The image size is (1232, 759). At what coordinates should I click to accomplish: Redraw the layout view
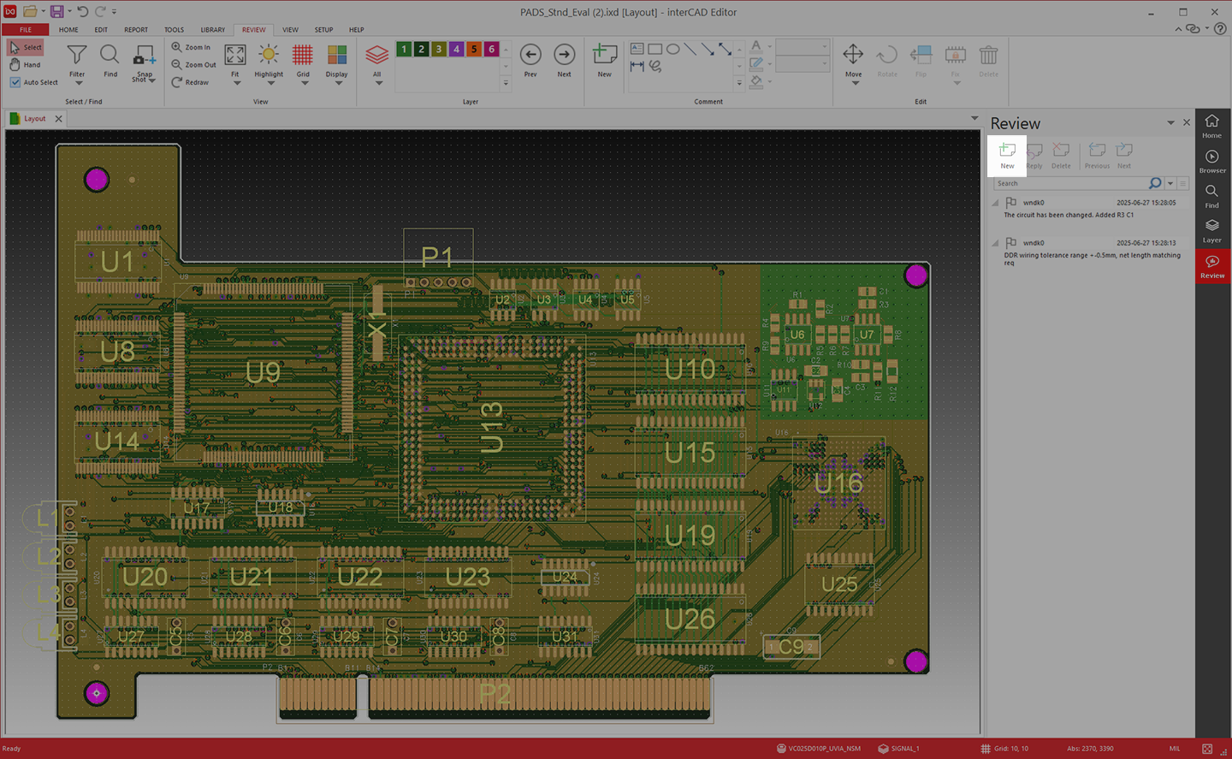[x=190, y=82]
